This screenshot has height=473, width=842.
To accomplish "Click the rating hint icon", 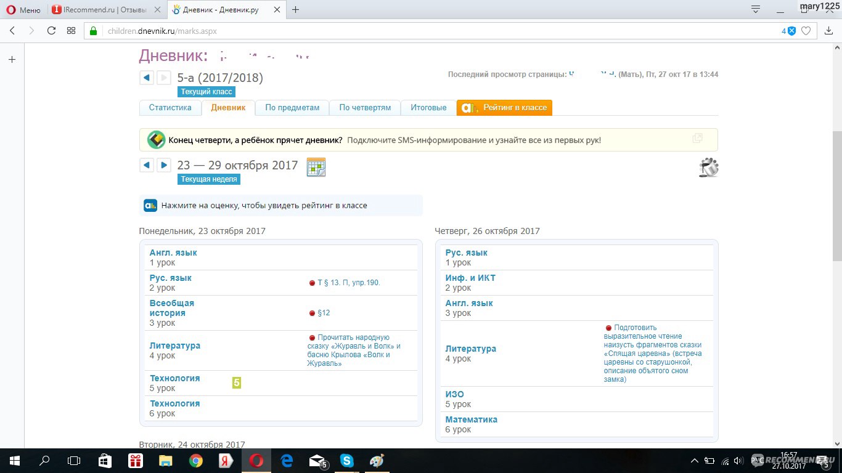I will 150,206.
